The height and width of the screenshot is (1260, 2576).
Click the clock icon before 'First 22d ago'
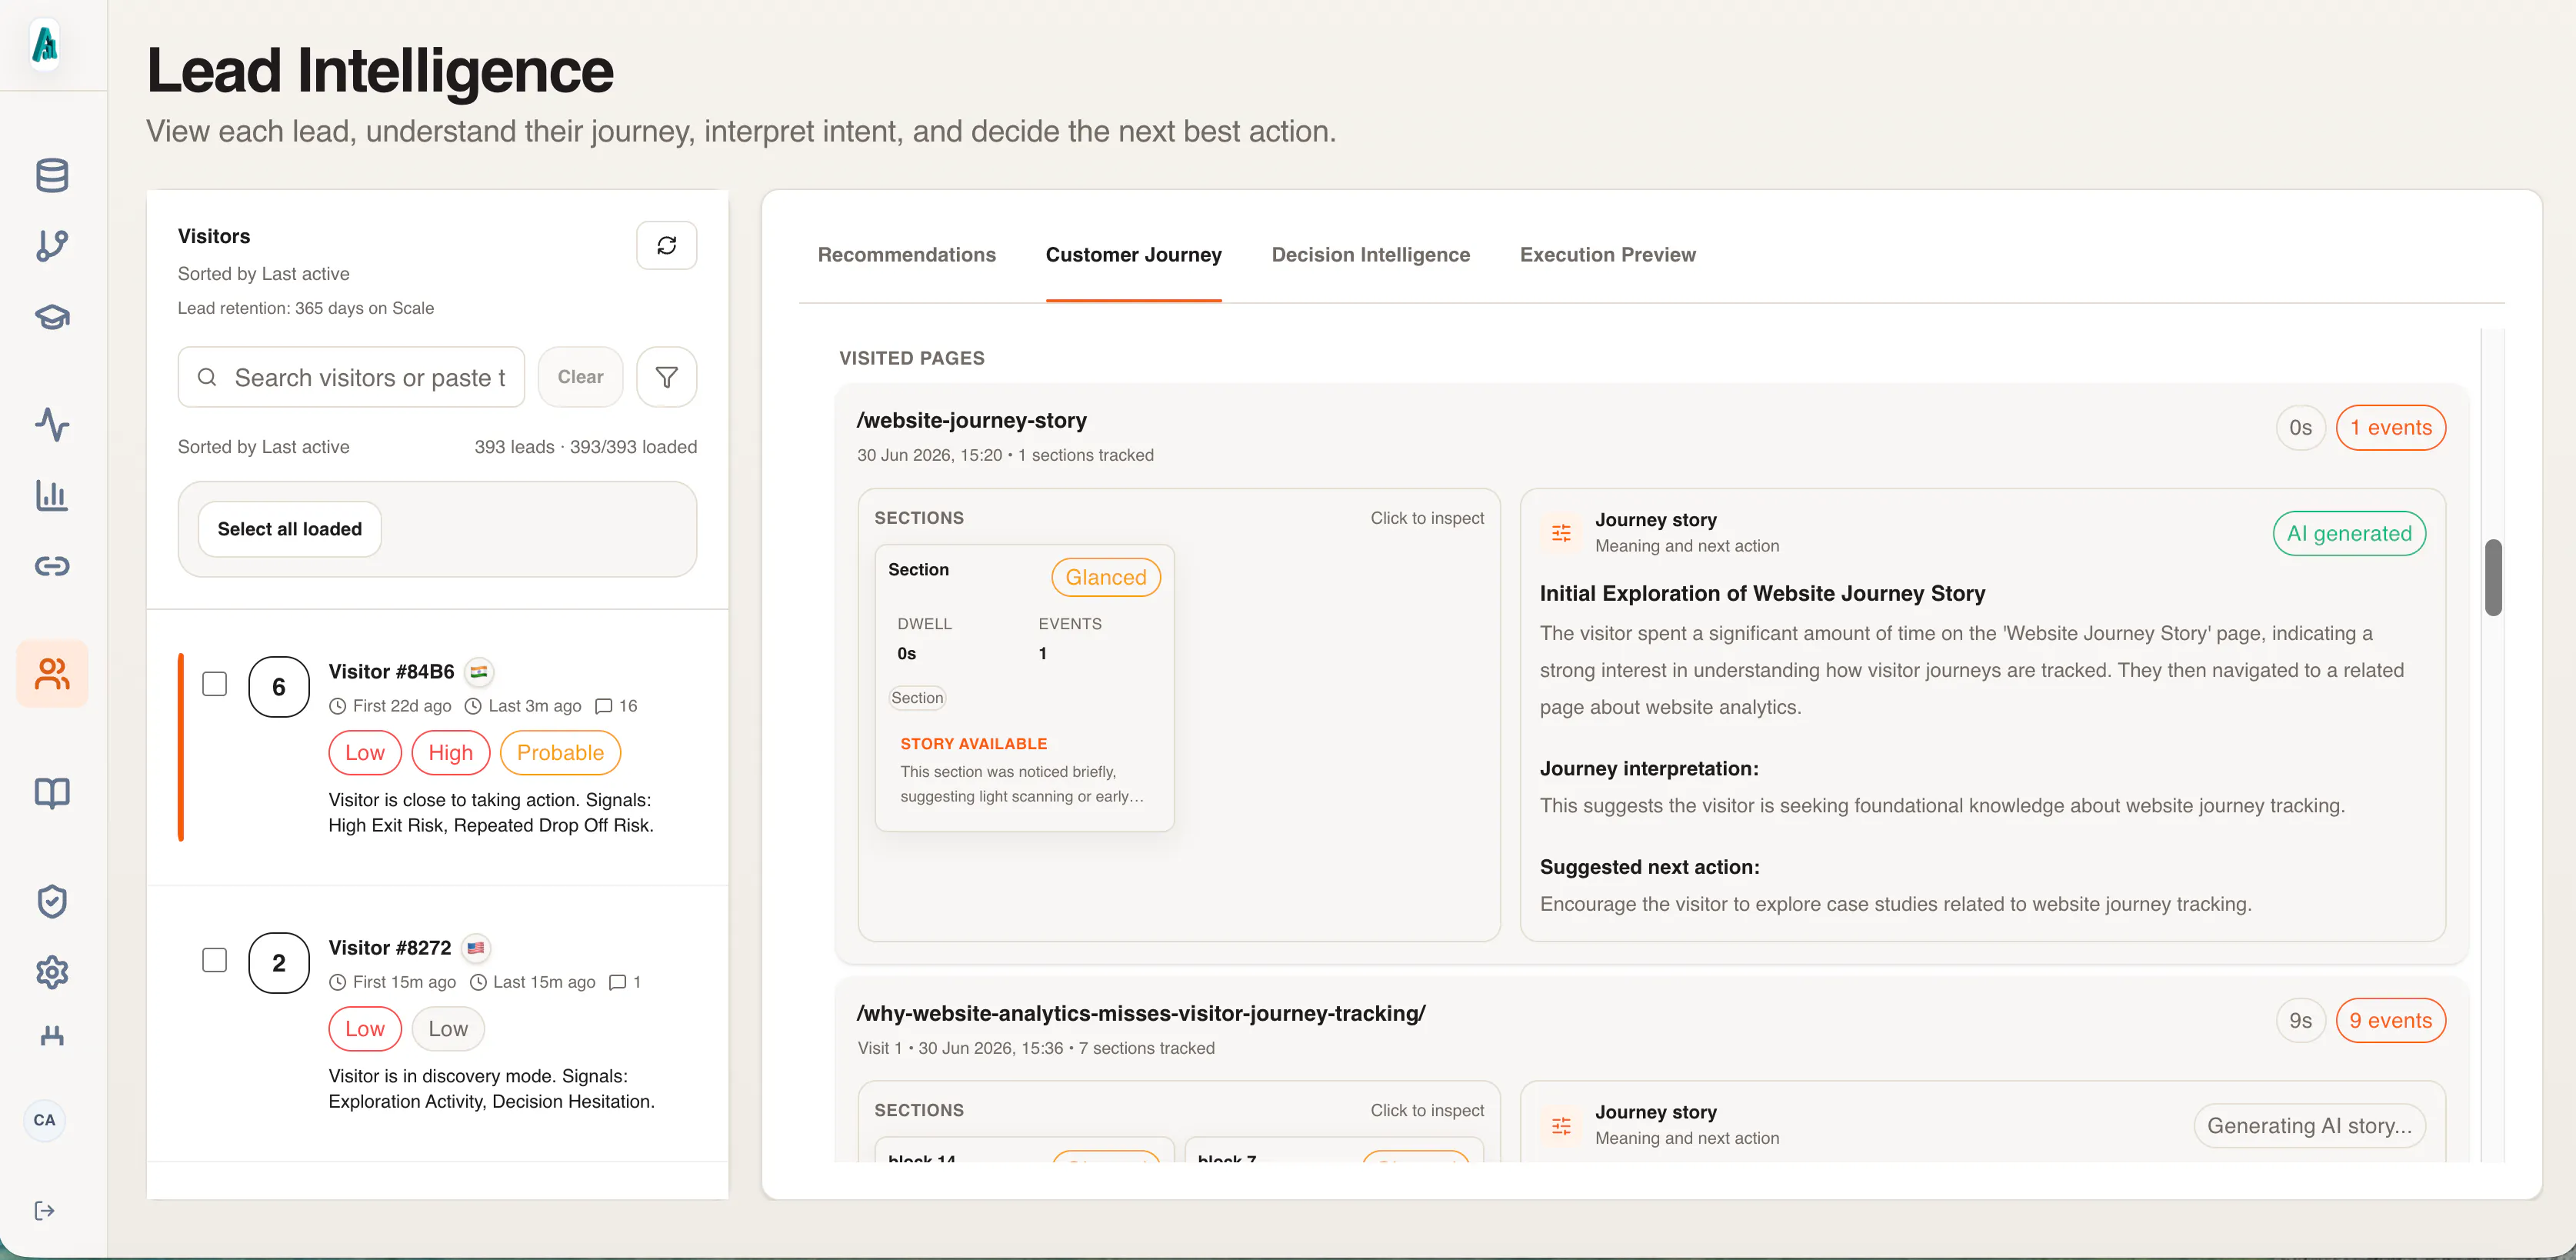tap(338, 706)
